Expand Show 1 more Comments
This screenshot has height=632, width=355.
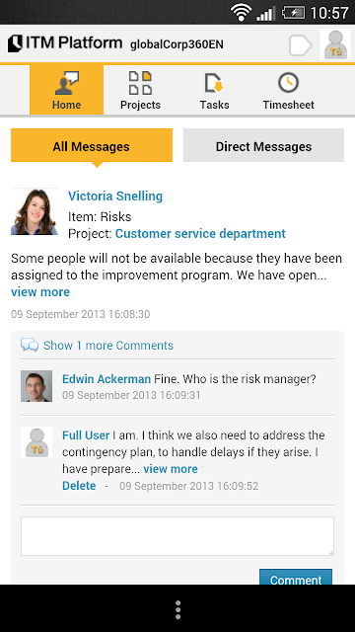pos(108,346)
